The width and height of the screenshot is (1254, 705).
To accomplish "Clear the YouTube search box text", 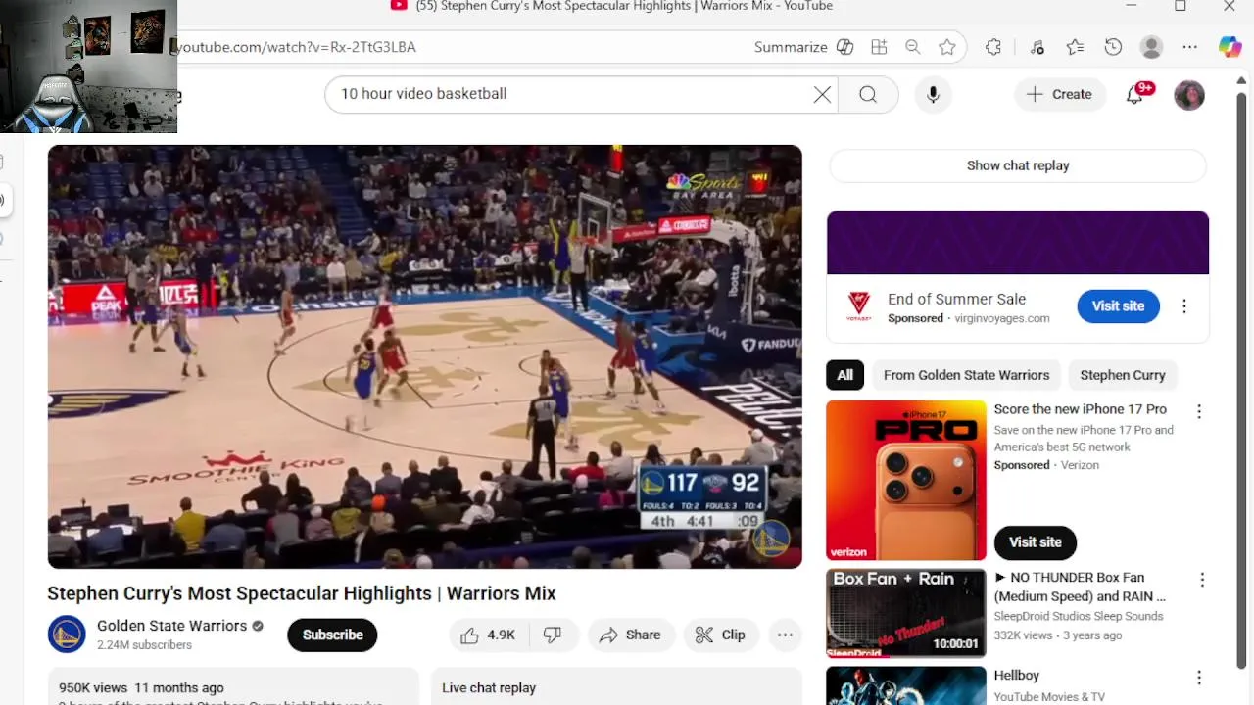I will [822, 94].
